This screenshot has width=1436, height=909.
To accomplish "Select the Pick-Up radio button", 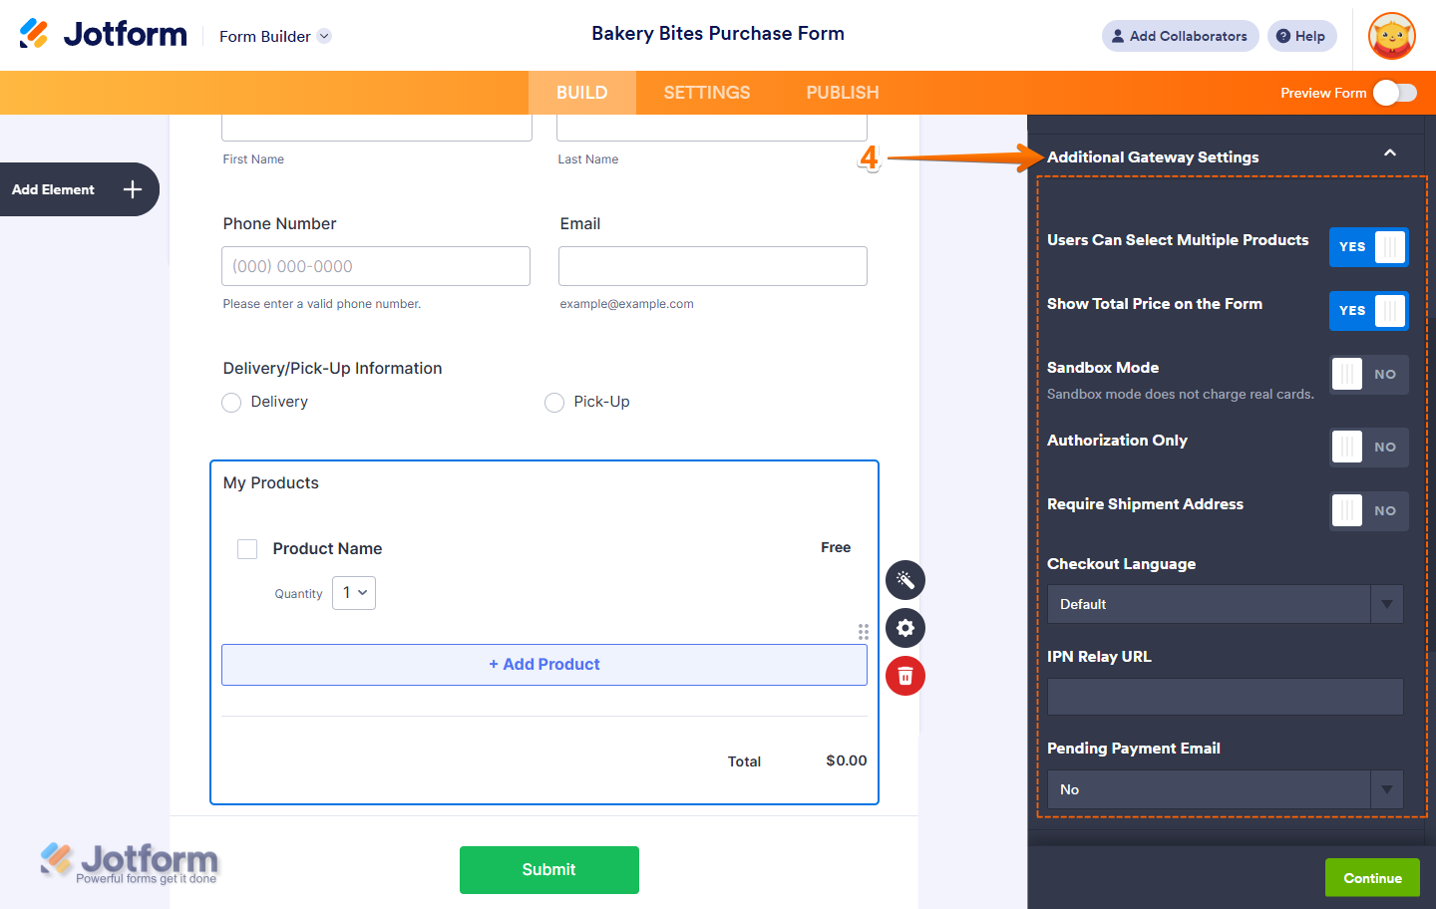I will click(554, 402).
